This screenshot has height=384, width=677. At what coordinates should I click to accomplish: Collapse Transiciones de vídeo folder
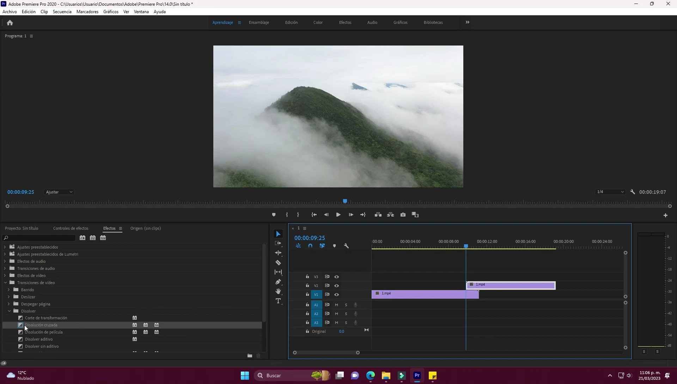(x=5, y=283)
